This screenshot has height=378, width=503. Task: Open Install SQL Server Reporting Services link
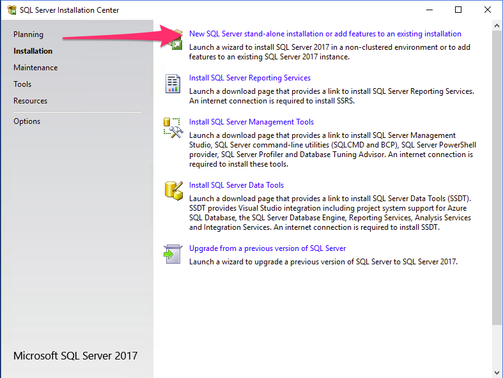tap(250, 78)
